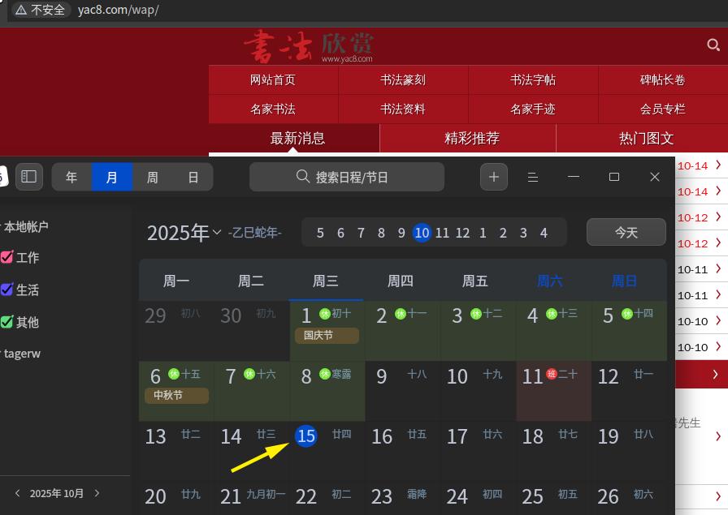Expand the tagerw account group
This screenshot has width=728, height=515.
coord(20,354)
